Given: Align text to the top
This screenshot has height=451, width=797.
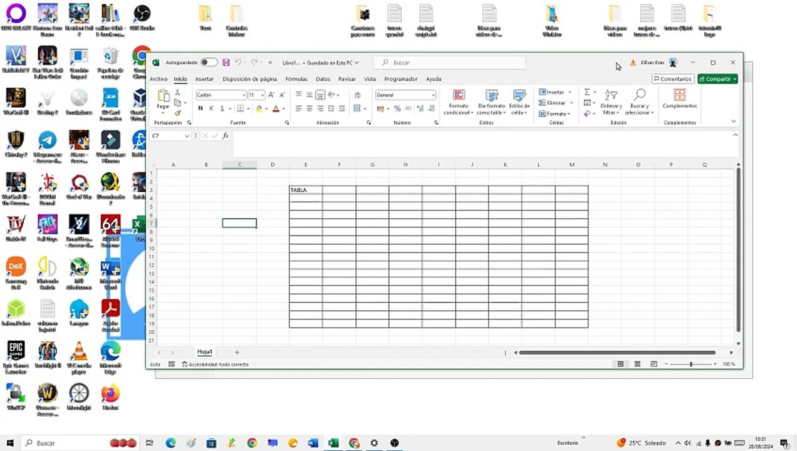Looking at the screenshot, I should click(299, 95).
